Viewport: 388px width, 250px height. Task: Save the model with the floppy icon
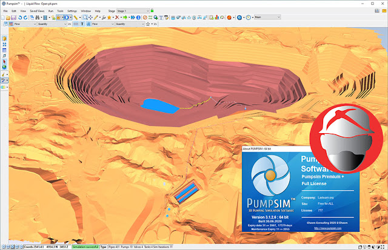[13, 18]
